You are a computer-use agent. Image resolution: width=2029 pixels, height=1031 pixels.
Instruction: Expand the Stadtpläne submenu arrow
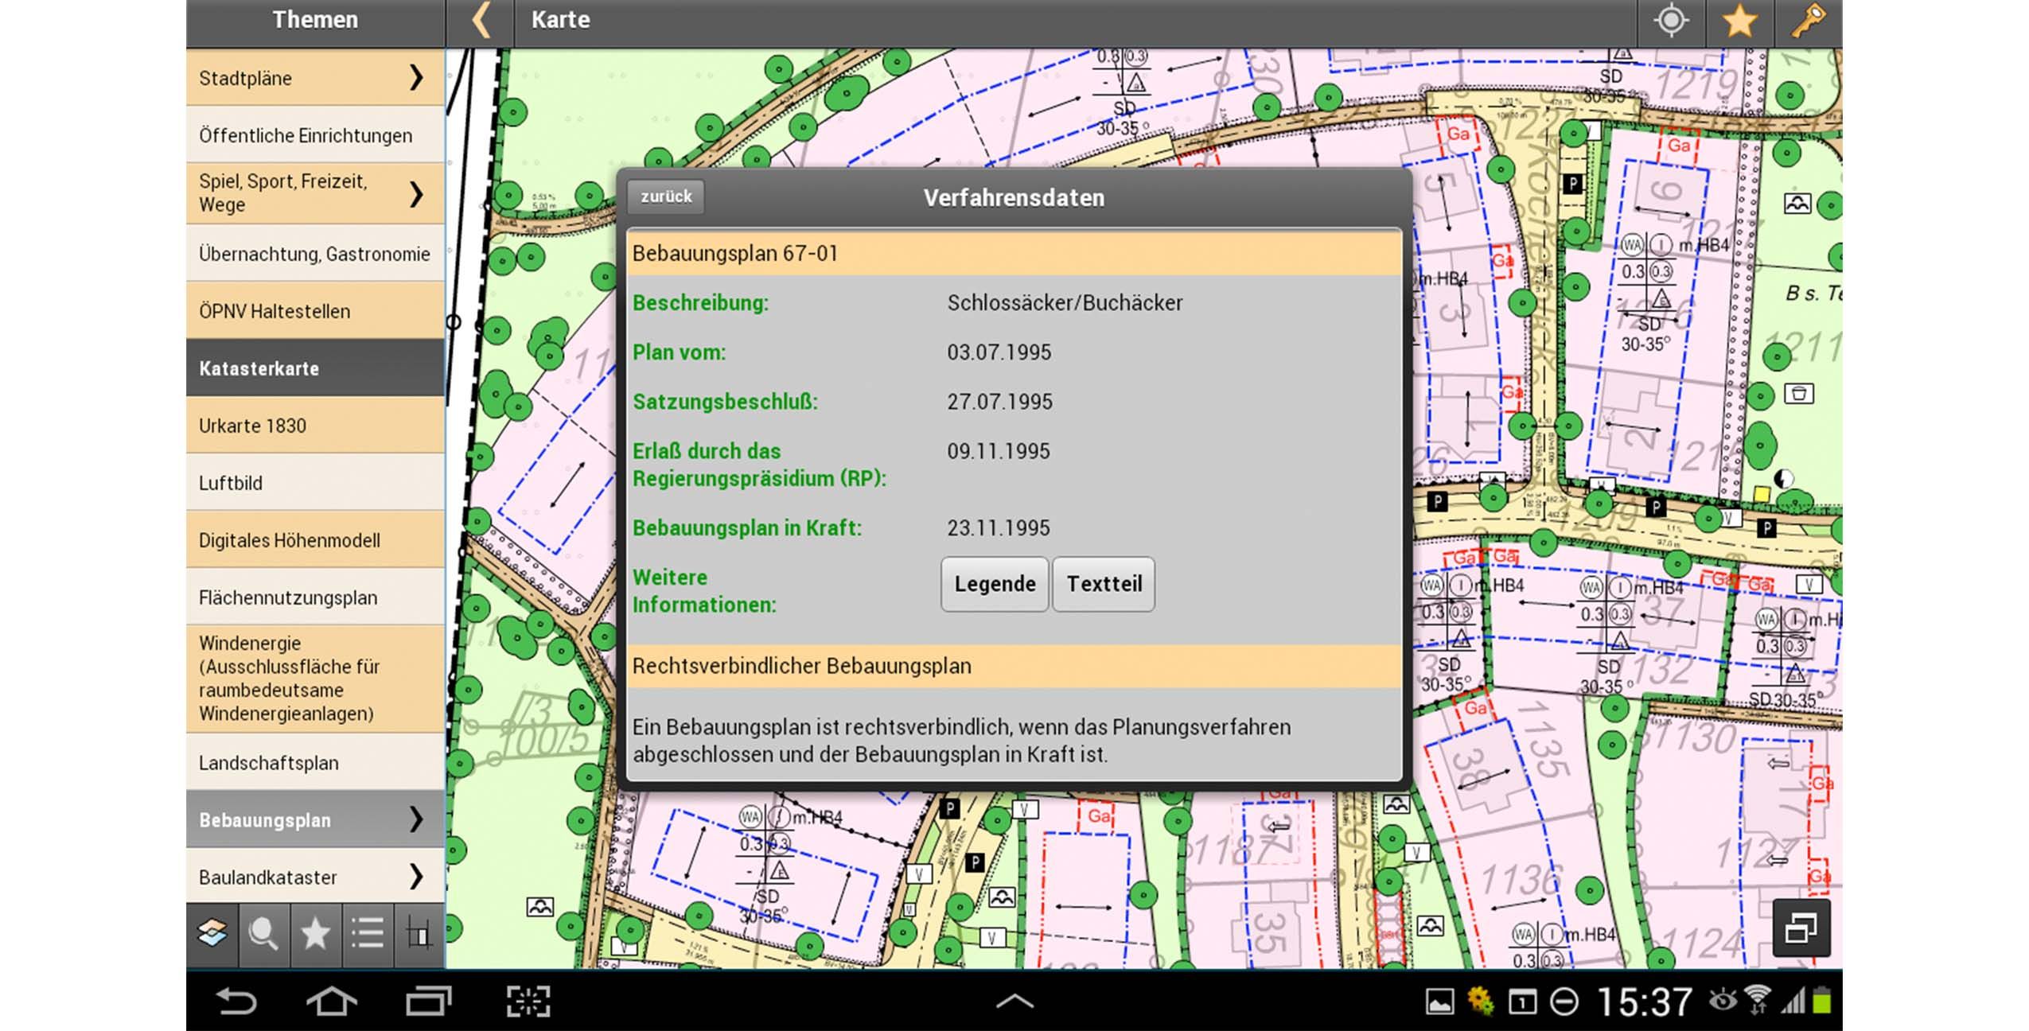415,78
